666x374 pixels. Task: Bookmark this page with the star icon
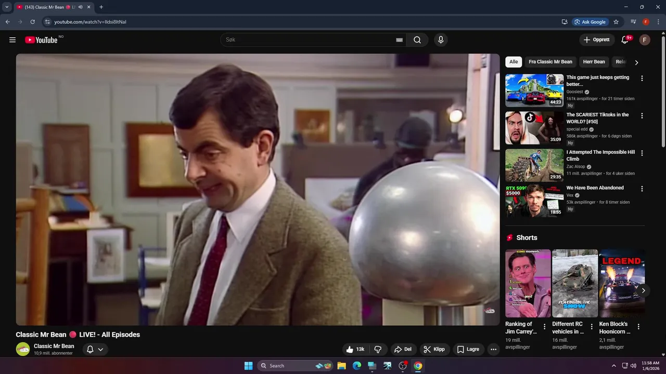(616, 22)
